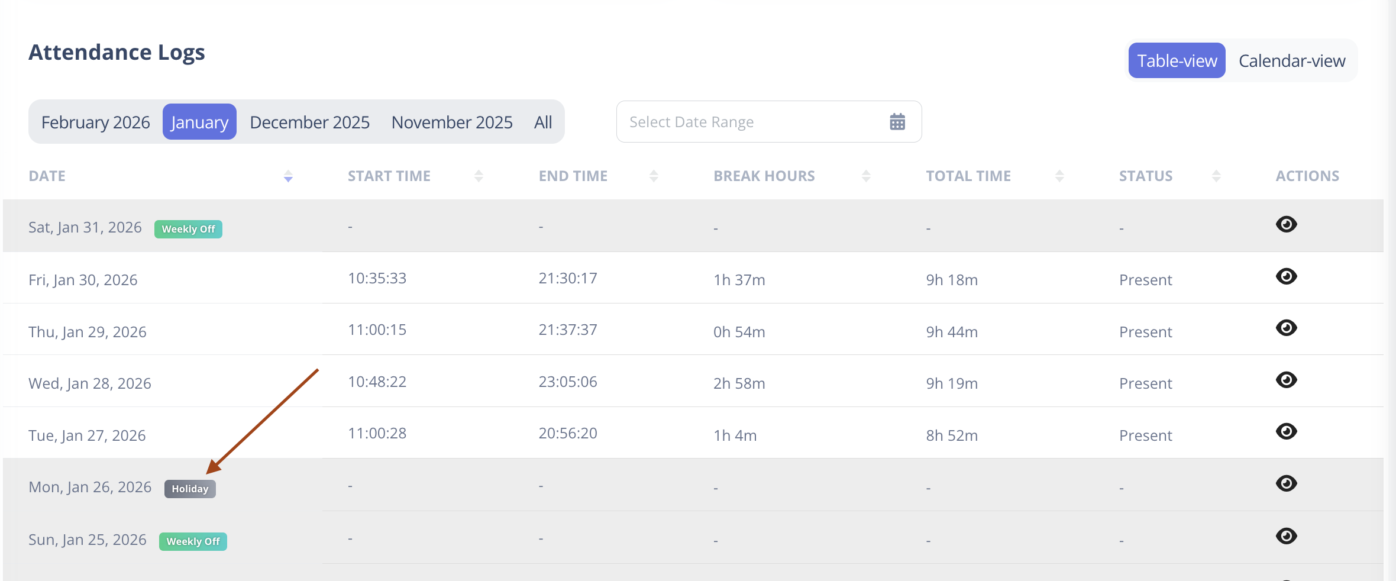Viewport: 1396px width, 581px height.
Task: Click end time 20:56:20
Action: (568, 433)
